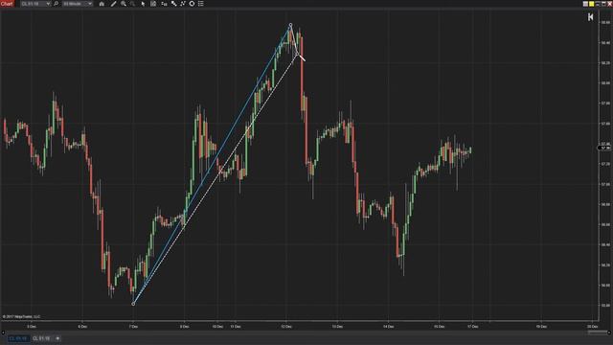Viewport: 613px width, 345px height.
Task: Click the 14 Dec date label
Action: (389, 326)
